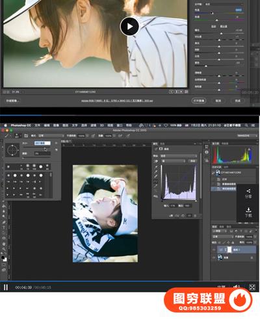Click brush size slider track
Viewport: 260px width, 319px height.
tap(37, 147)
